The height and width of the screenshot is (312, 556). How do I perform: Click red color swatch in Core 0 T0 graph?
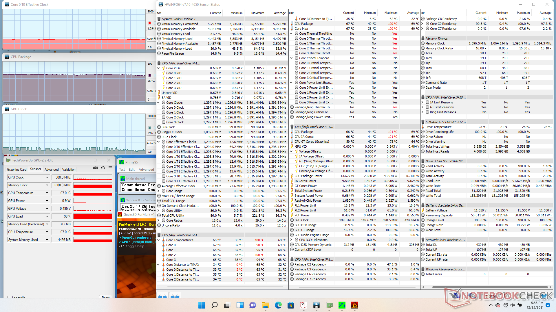click(149, 23)
